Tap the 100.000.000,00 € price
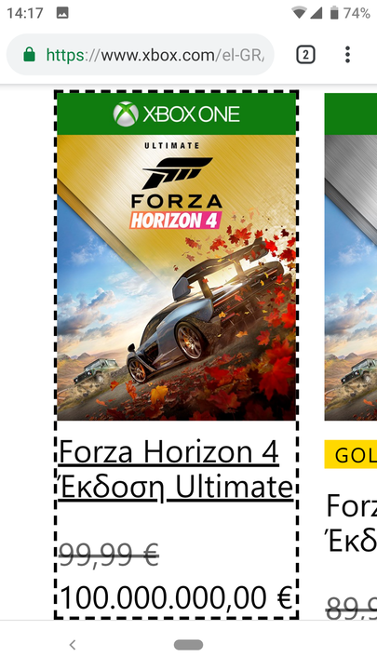 click(176, 597)
